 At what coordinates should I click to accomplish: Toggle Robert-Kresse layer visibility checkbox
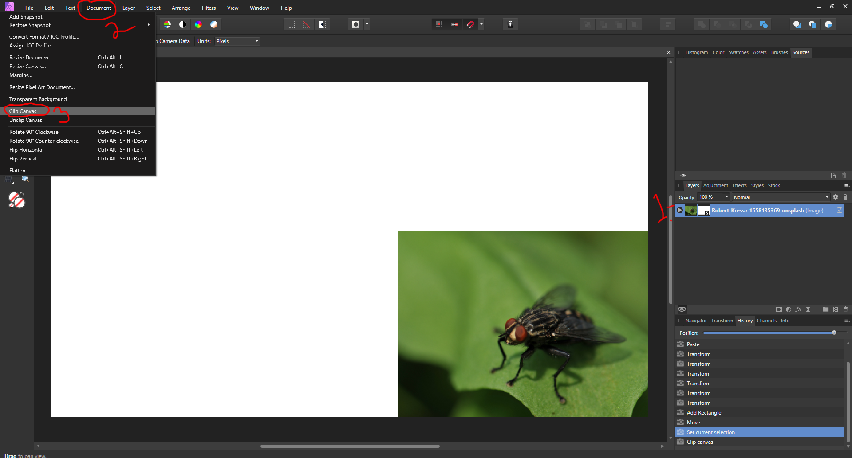click(x=840, y=211)
